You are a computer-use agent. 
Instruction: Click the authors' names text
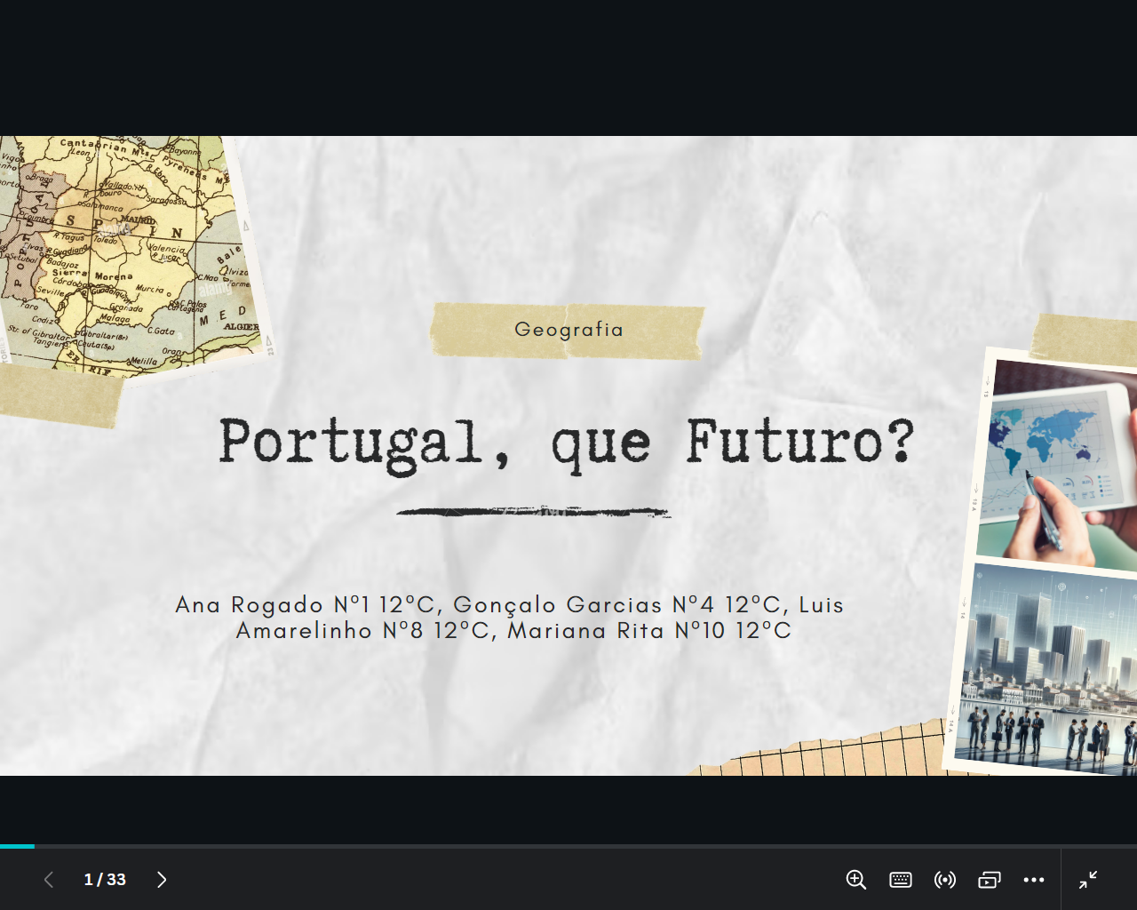click(x=510, y=618)
